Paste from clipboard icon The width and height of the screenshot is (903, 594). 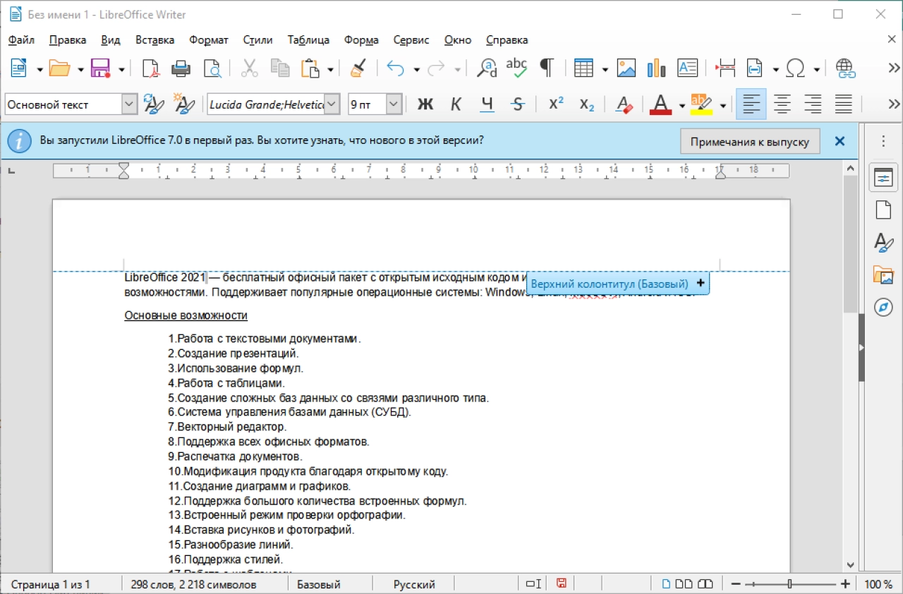click(310, 68)
